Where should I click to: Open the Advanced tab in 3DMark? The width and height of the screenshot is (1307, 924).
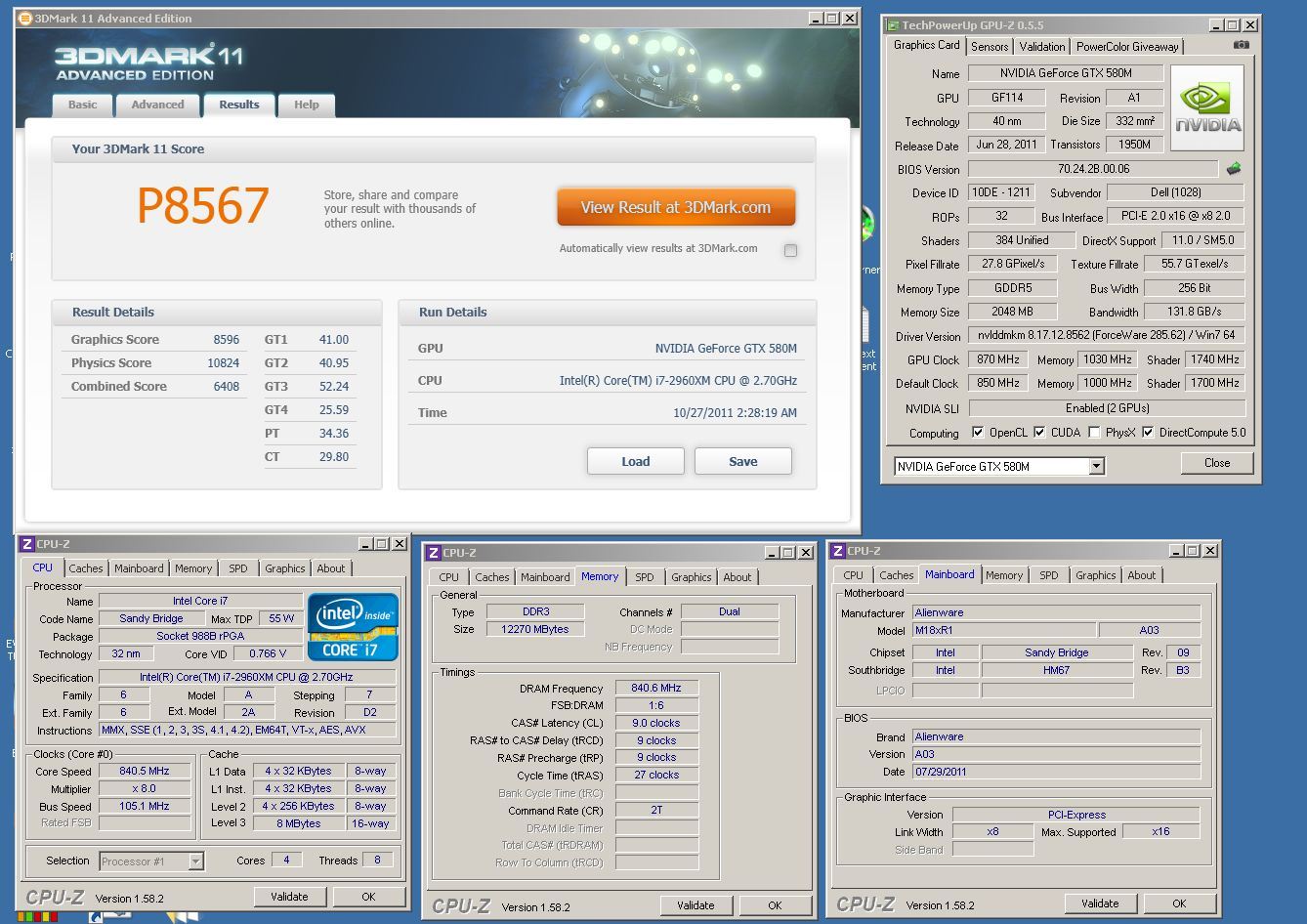click(x=157, y=105)
